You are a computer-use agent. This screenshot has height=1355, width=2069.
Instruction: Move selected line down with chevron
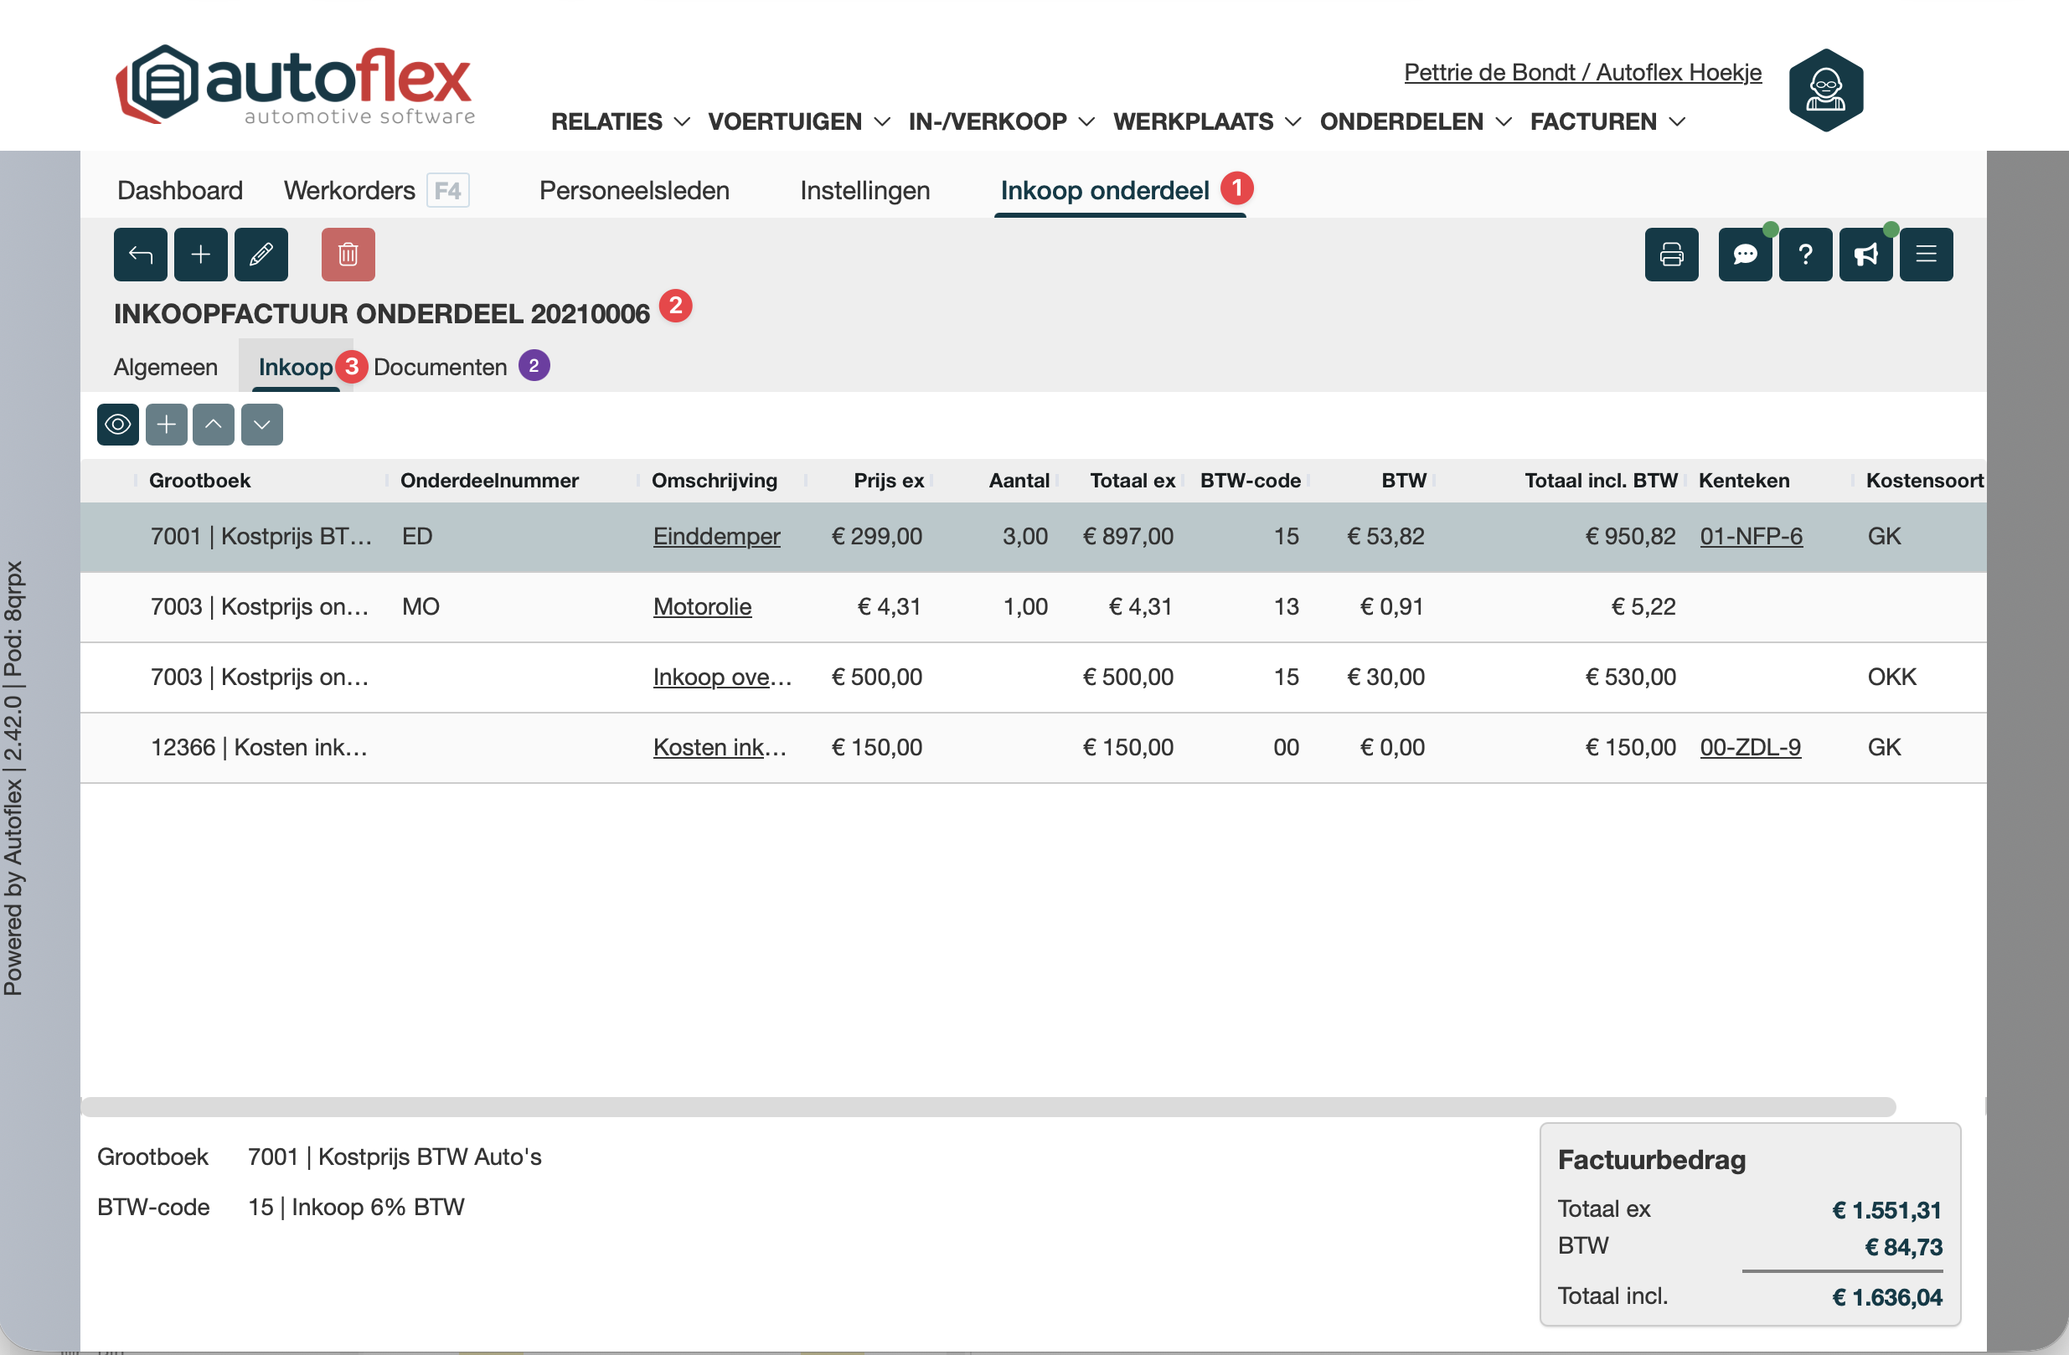coord(261,425)
